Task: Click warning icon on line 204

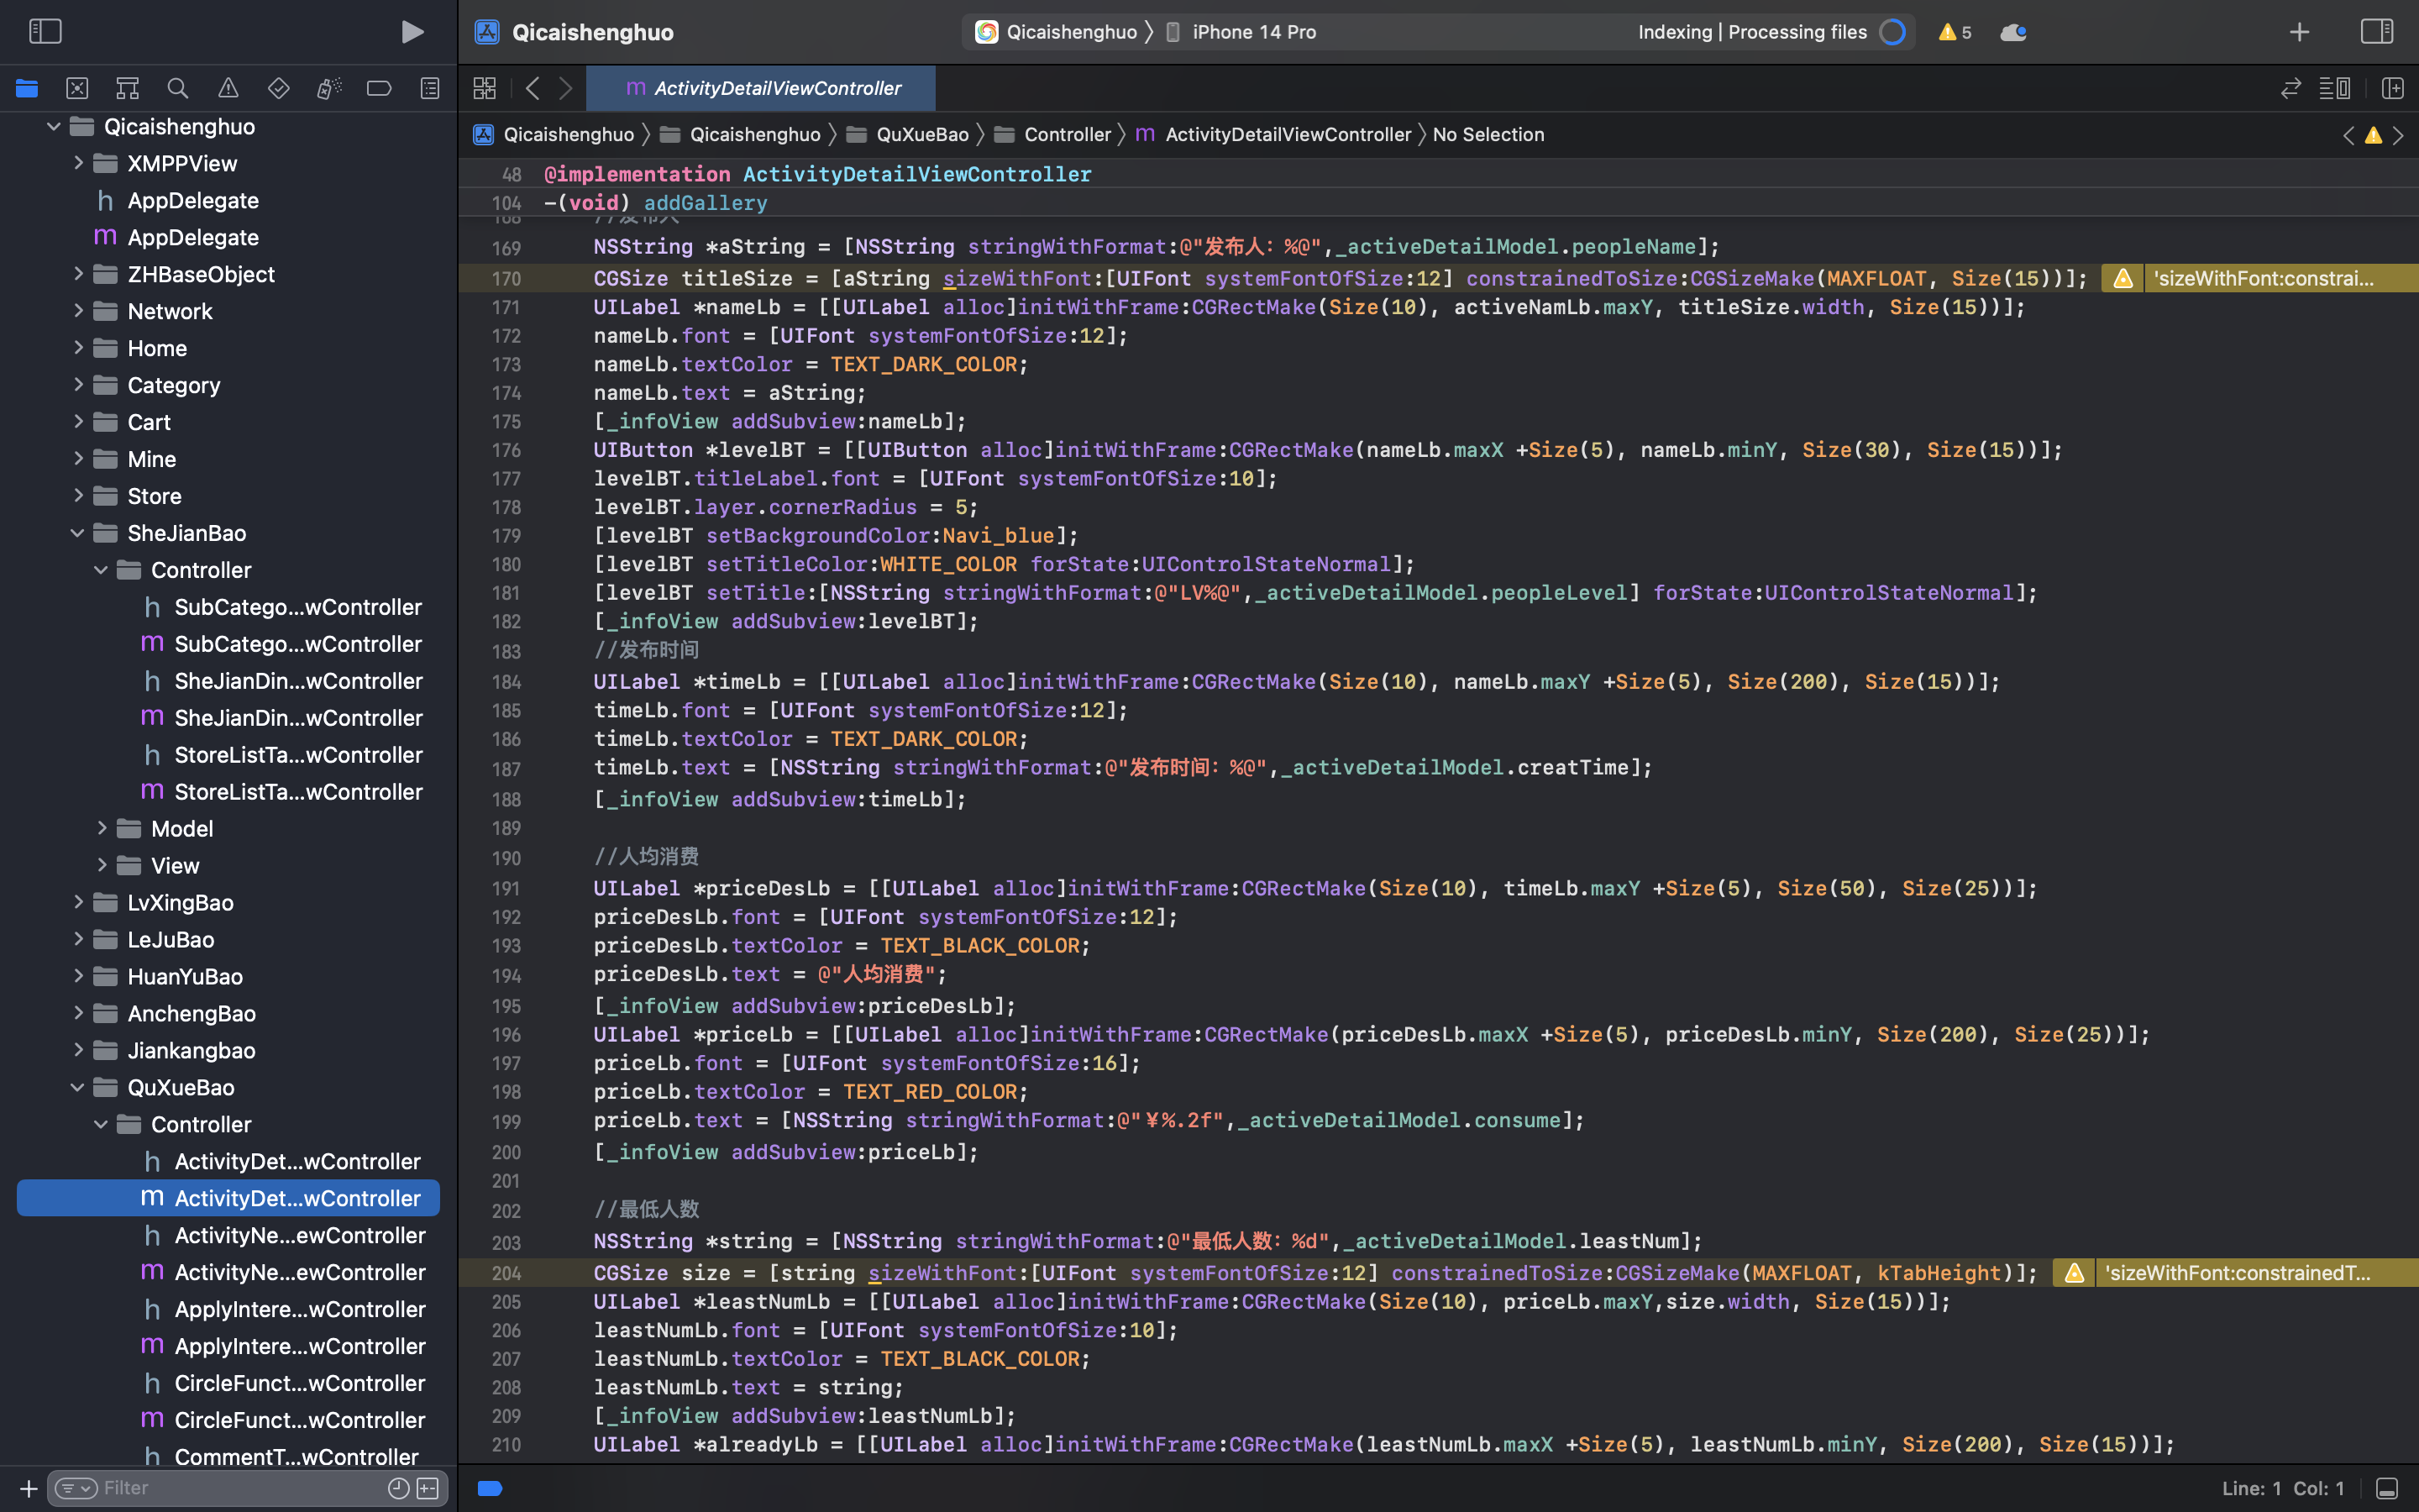Action: (x=2074, y=1273)
